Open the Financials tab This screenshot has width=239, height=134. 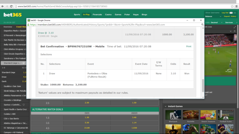click(97, 15)
